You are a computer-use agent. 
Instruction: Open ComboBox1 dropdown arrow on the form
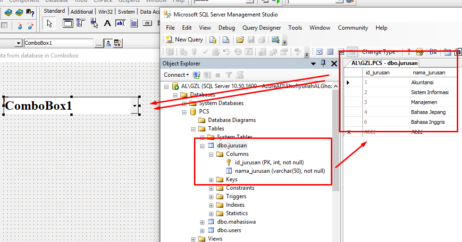point(134,105)
